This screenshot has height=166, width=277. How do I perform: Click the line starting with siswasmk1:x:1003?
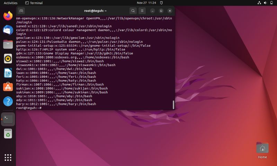click(66, 65)
